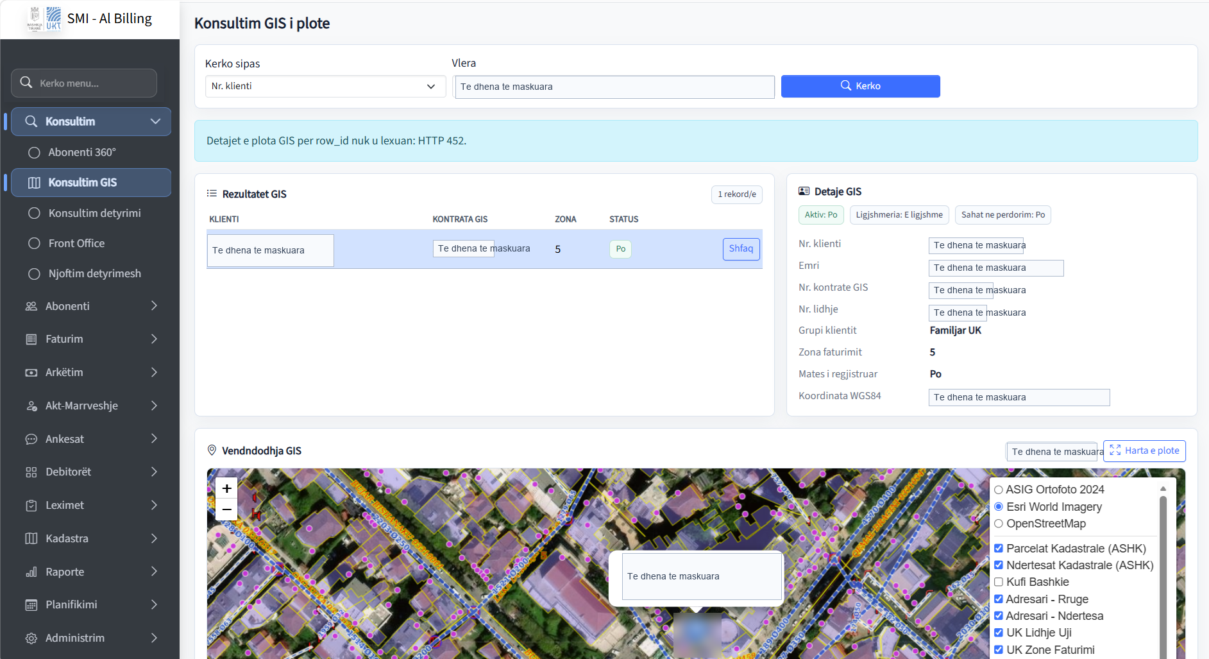Go to Front Office menu item

[91, 243]
